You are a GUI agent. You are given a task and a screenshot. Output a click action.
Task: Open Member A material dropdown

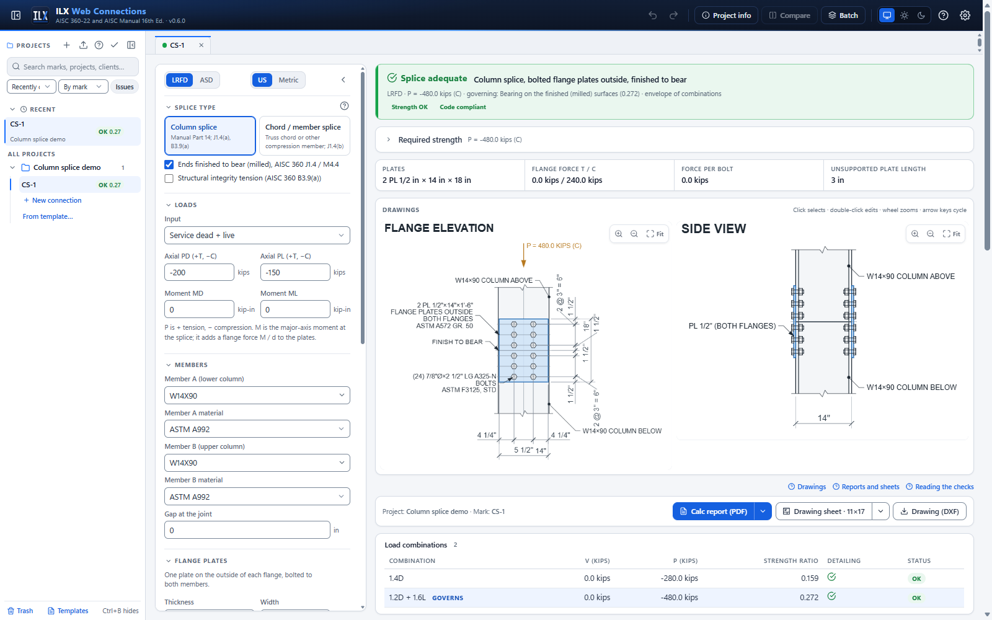257,429
